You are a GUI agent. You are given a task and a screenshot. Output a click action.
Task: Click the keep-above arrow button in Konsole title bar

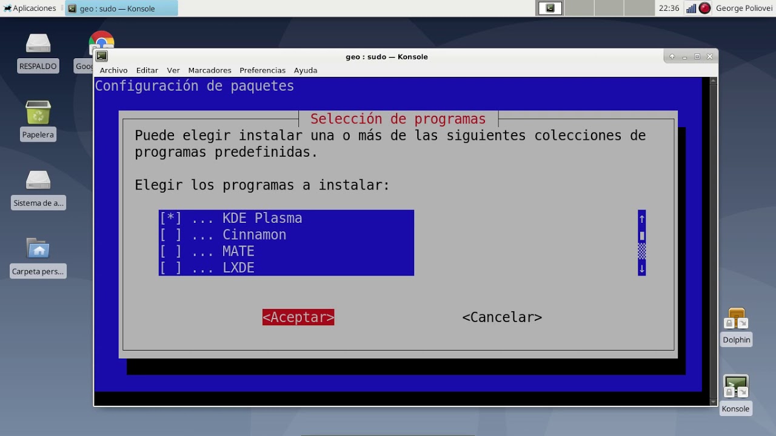pos(672,56)
